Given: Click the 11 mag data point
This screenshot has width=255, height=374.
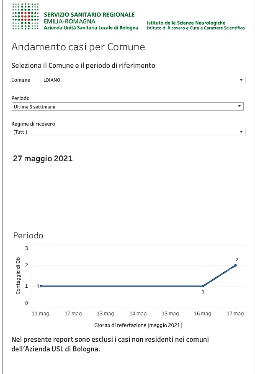Looking at the screenshot, I should [x=41, y=286].
